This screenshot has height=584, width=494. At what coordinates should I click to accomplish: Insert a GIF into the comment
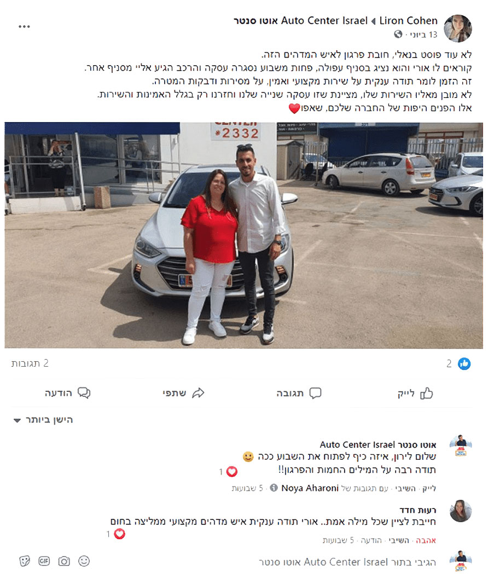(x=44, y=561)
